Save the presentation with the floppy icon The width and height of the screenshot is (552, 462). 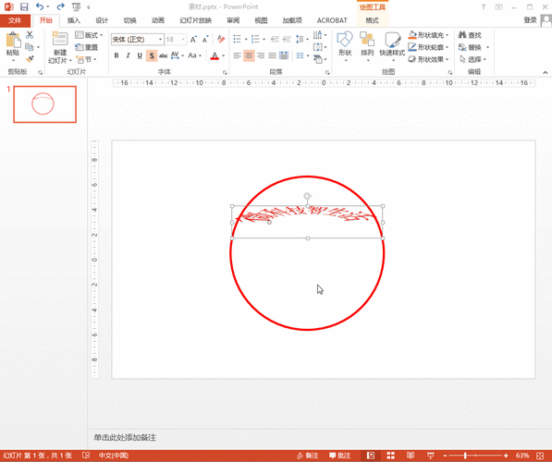tap(24, 6)
